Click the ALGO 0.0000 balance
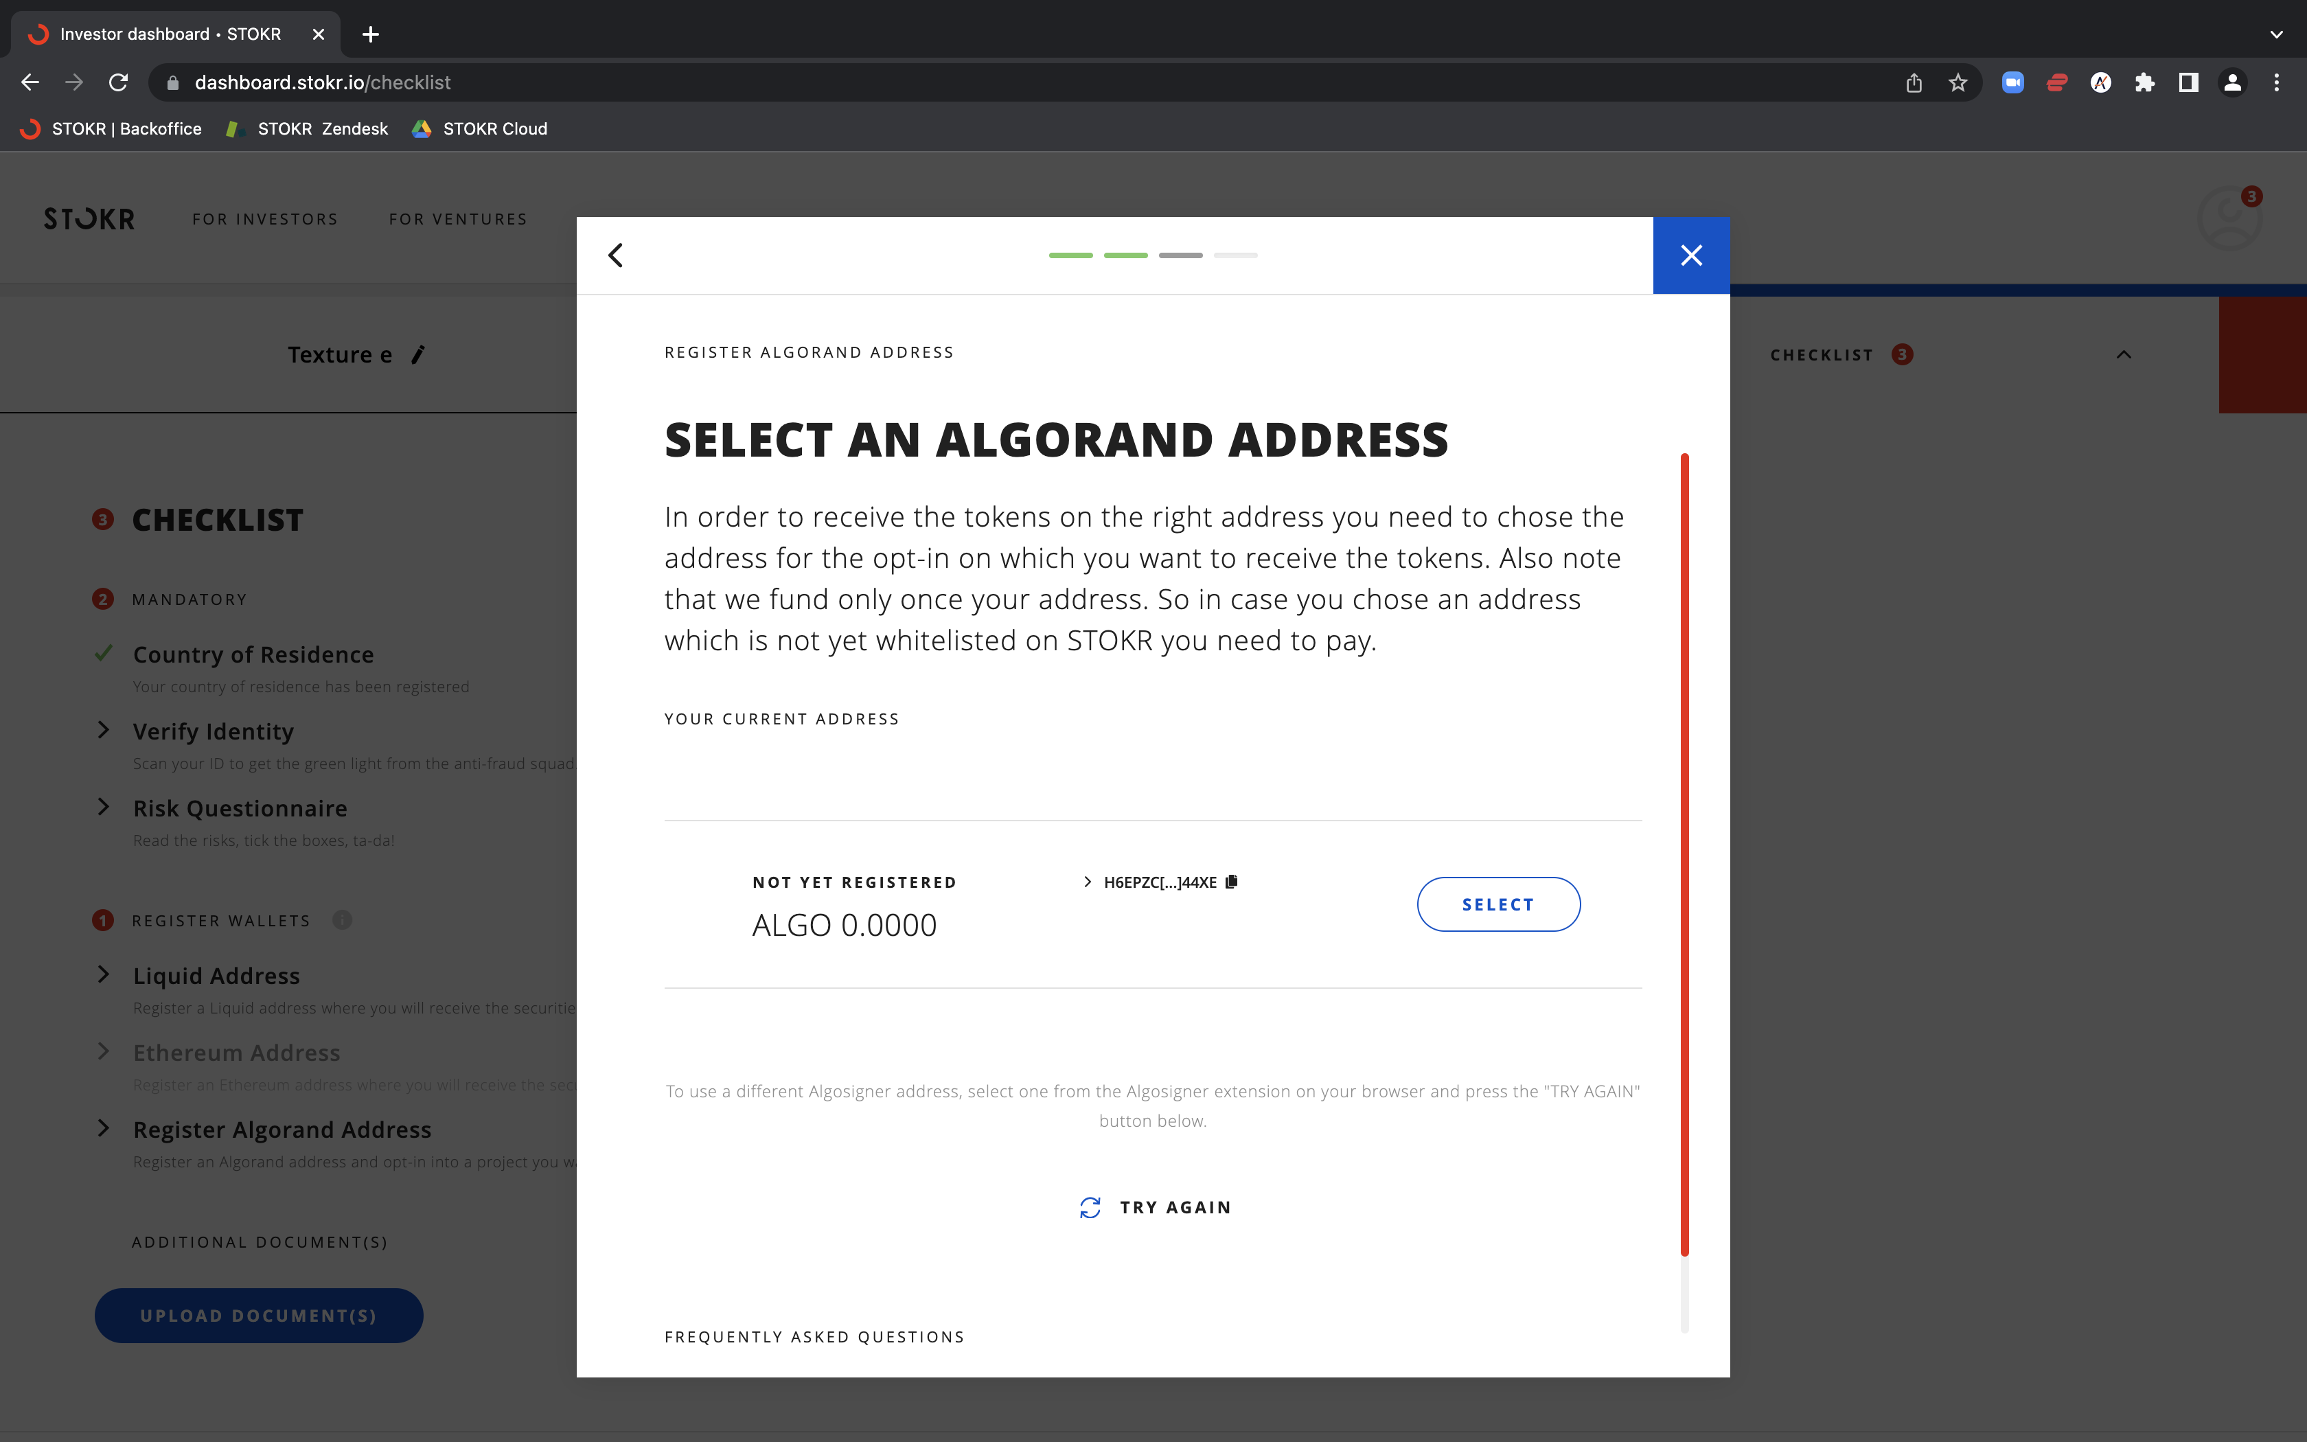Image resolution: width=2307 pixels, height=1442 pixels. click(x=844, y=925)
